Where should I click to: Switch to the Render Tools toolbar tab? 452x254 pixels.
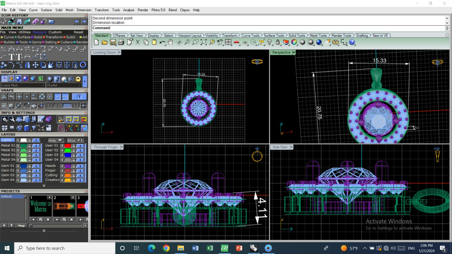point(341,36)
